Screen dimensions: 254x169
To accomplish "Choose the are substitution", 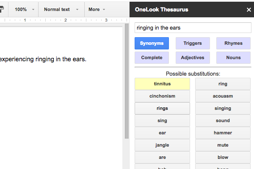I will click(x=162, y=157).
